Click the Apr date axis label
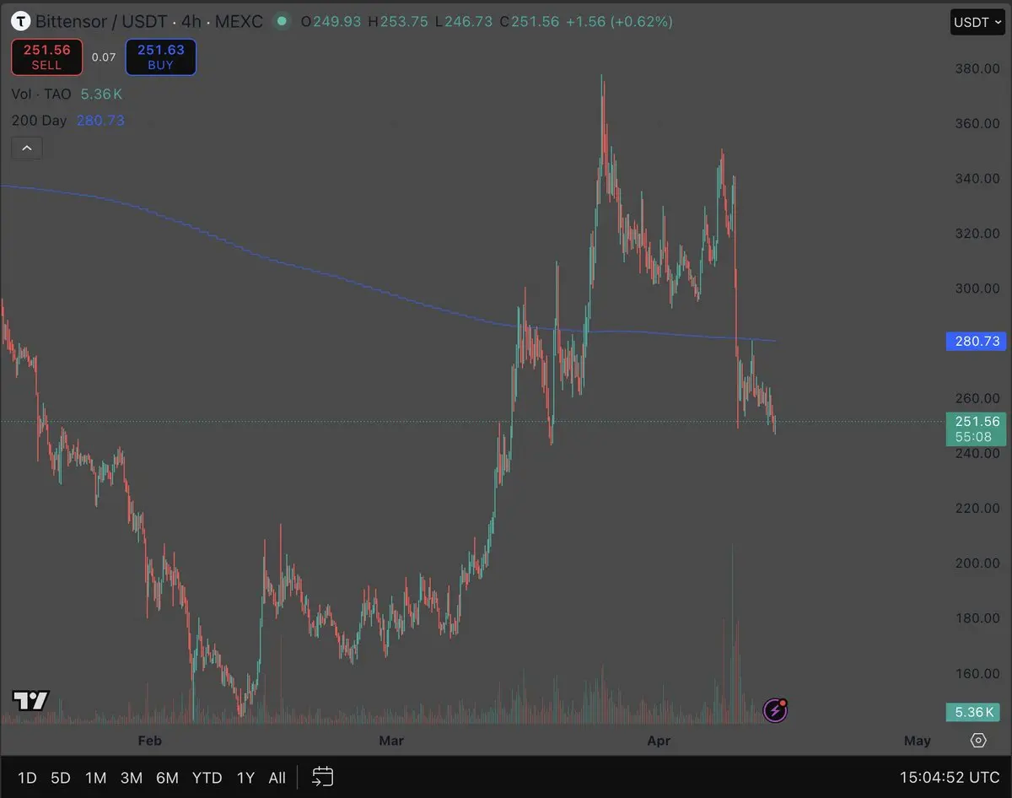The image size is (1012, 798). coord(659,741)
